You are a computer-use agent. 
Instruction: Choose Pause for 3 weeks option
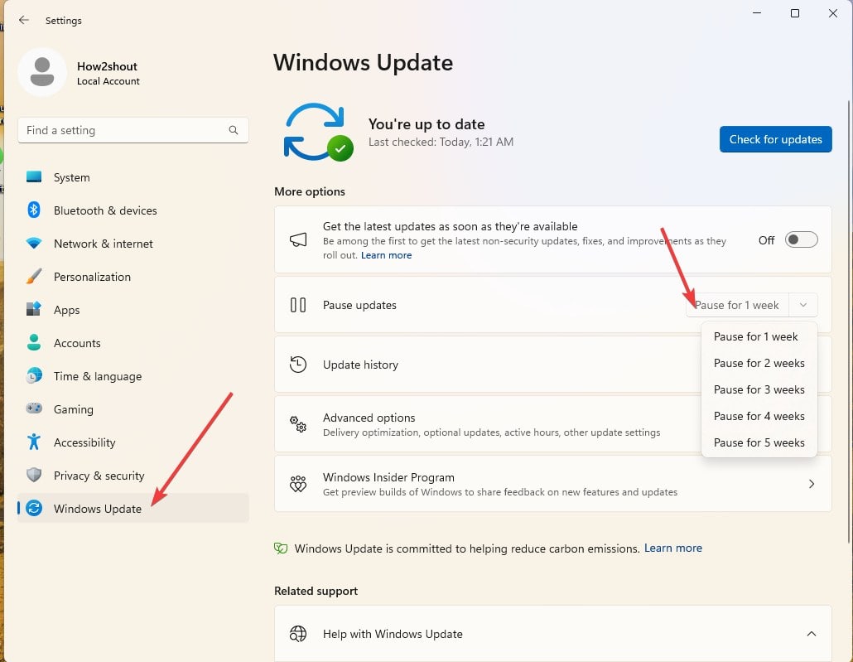(759, 389)
